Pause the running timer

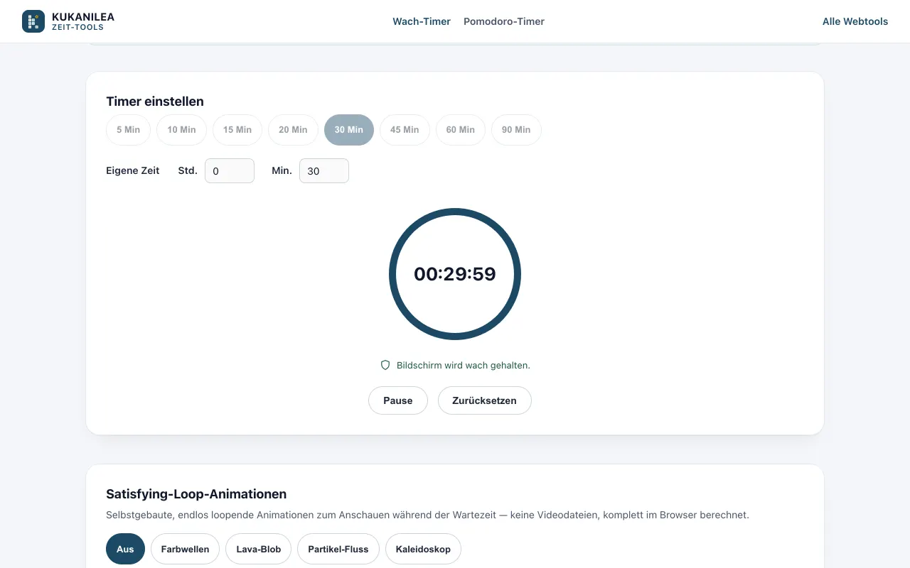398,400
